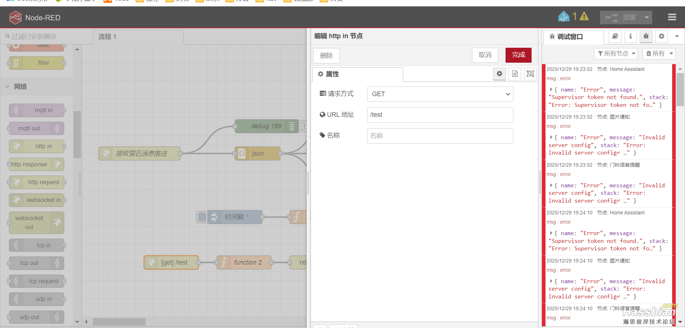Open the GET request method dropdown
The width and height of the screenshot is (685, 328).
pos(440,94)
